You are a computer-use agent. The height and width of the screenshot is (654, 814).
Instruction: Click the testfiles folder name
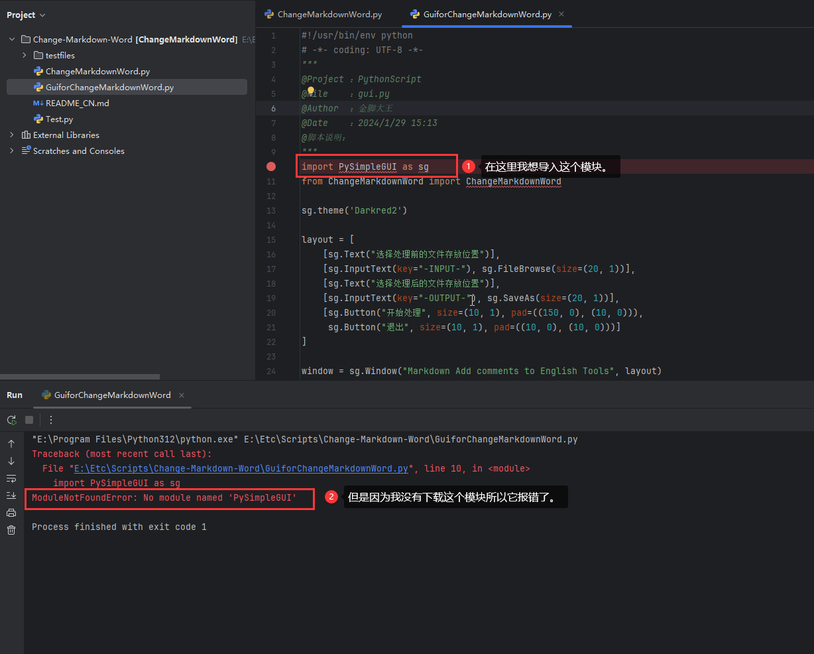tap(60, 55)
